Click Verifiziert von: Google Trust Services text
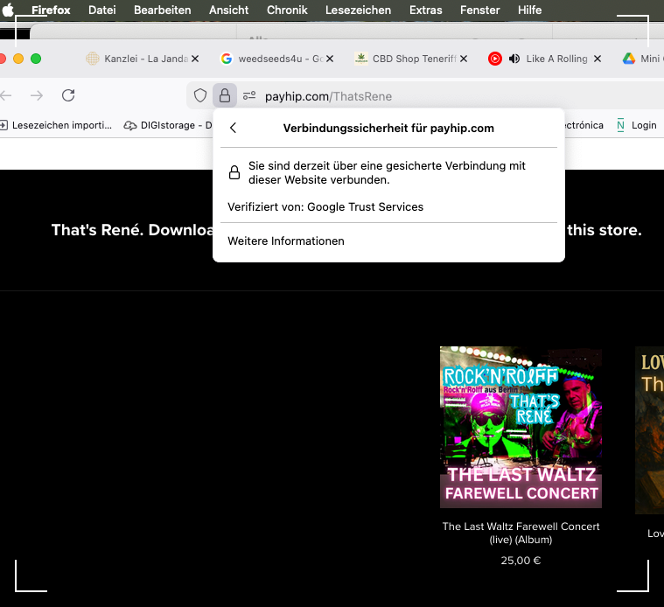 (x=325, y=206)
